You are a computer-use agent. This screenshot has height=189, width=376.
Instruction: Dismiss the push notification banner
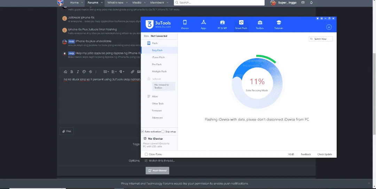coord(369,183)
